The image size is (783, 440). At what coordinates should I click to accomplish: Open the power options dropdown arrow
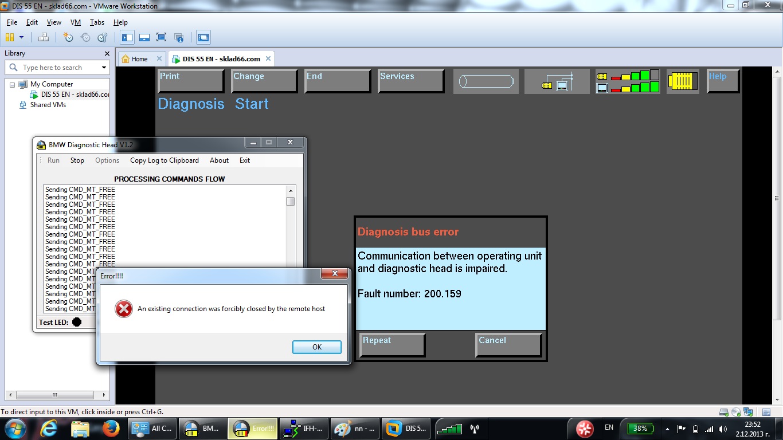22,37
